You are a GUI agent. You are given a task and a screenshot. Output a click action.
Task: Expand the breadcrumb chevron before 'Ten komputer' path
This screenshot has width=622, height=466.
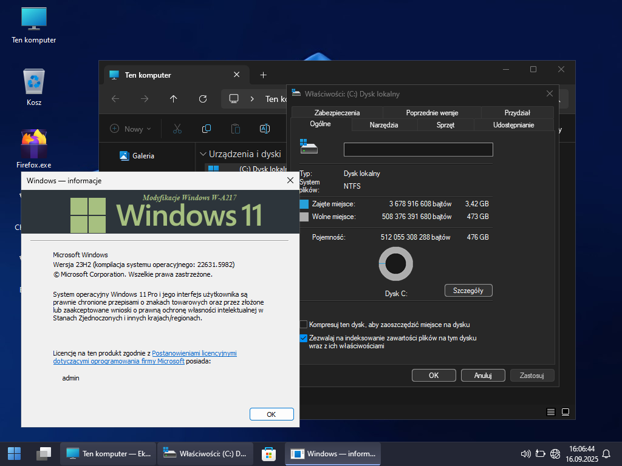252,99
